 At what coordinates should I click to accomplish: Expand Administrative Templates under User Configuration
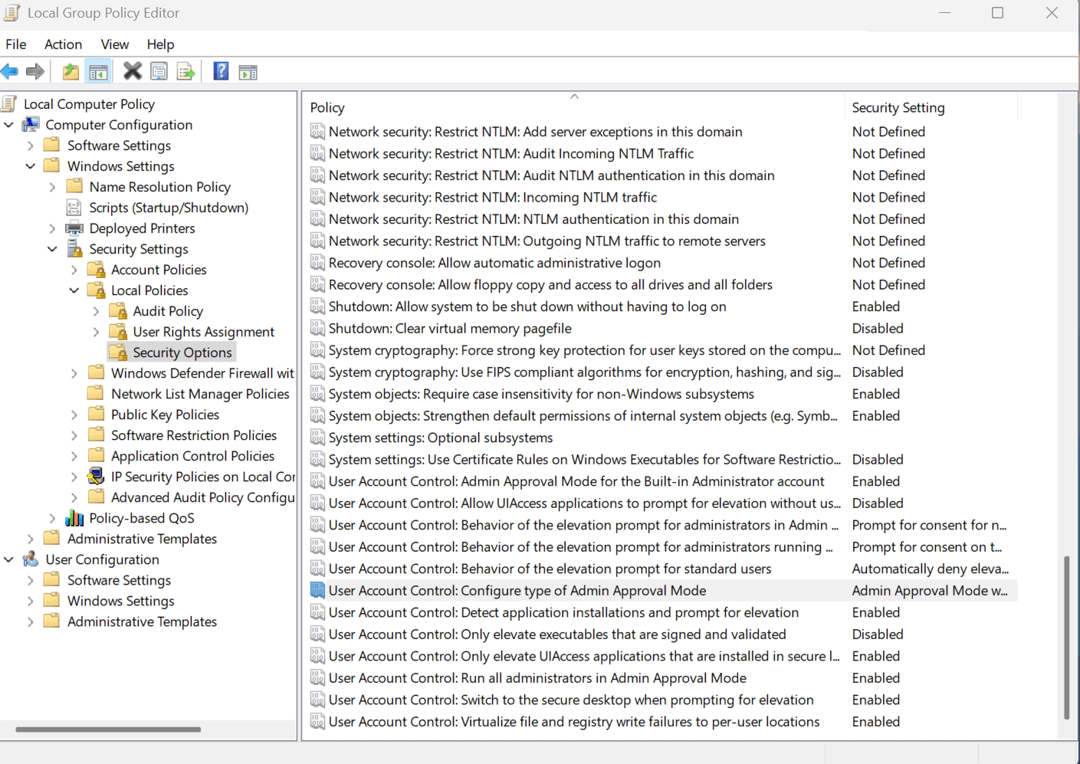[x=31, y=621]
